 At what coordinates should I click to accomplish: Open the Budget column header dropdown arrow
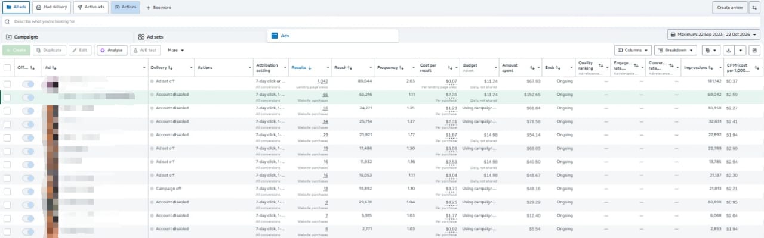click(495, 68)
